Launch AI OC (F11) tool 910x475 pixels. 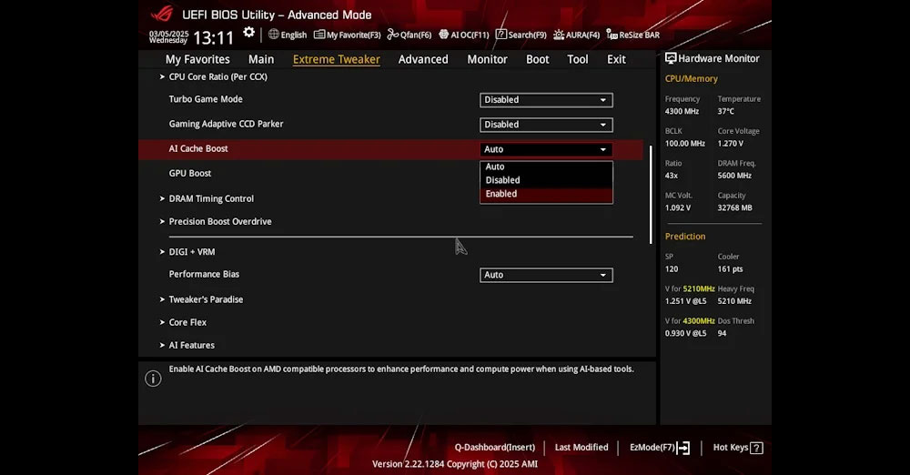(463, 35)
